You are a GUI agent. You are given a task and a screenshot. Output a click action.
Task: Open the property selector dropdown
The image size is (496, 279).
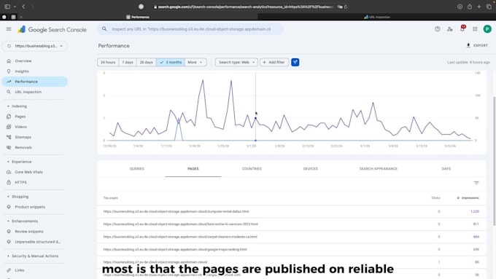point(35,46)
